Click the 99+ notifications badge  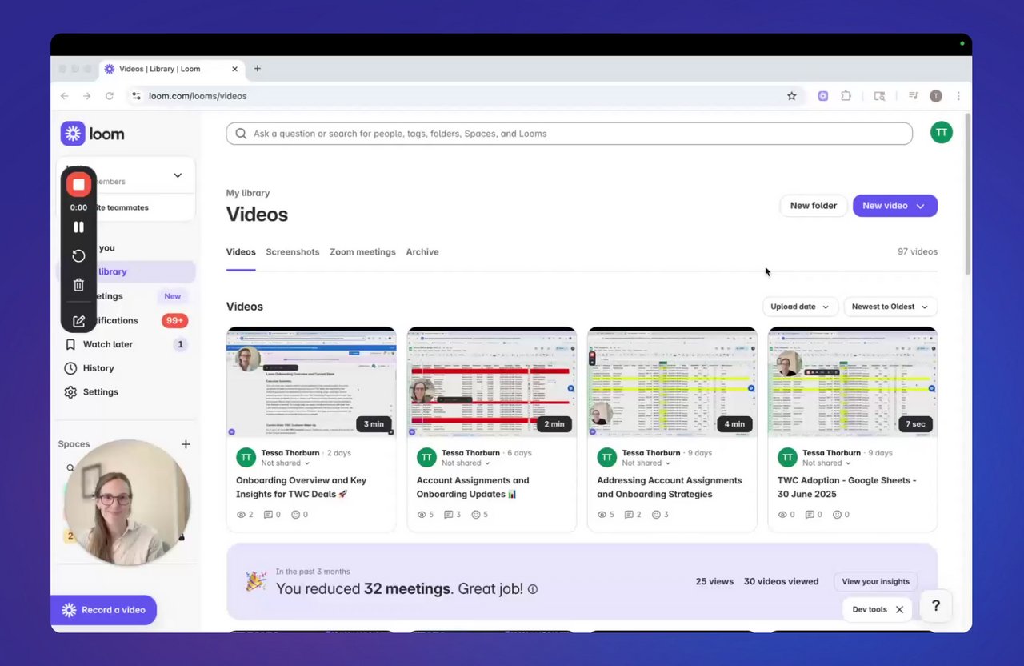174,320
